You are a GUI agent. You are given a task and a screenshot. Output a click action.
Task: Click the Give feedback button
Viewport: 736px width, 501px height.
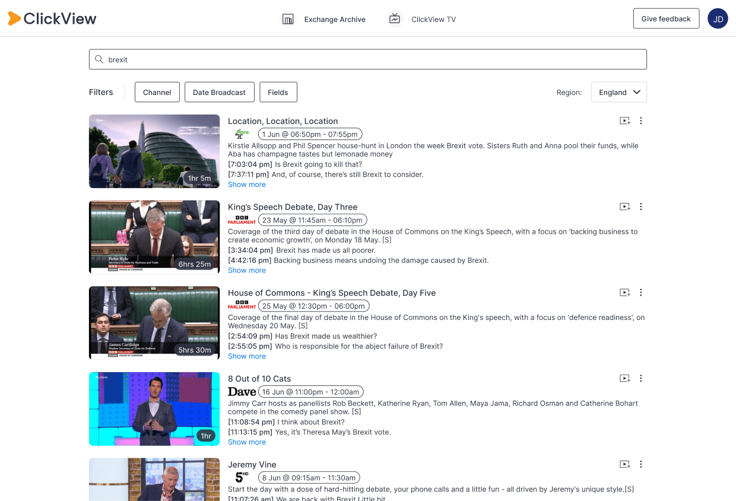coord(666,19)
